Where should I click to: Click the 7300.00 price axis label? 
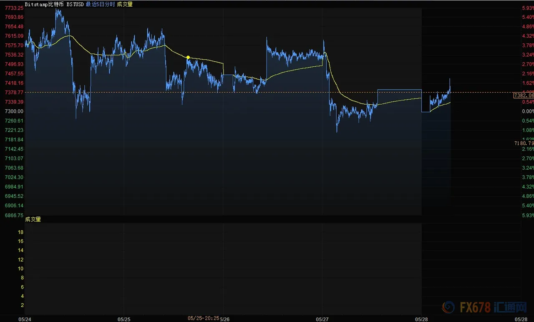point(14,111)
